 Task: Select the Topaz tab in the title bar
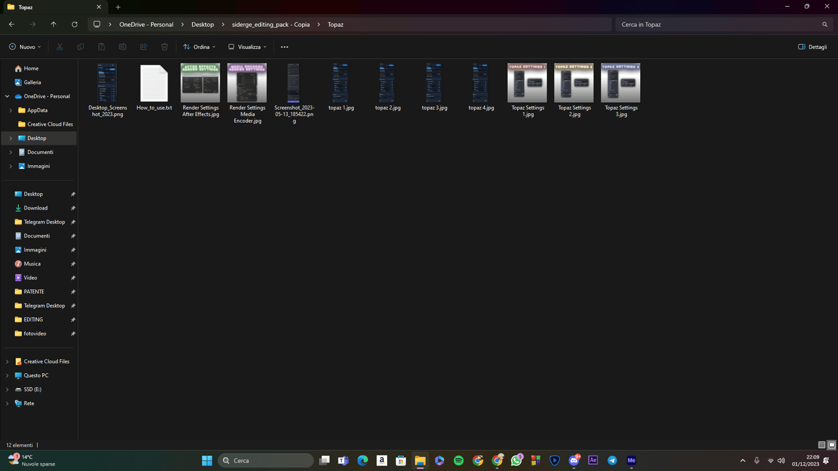coord(54,7)
